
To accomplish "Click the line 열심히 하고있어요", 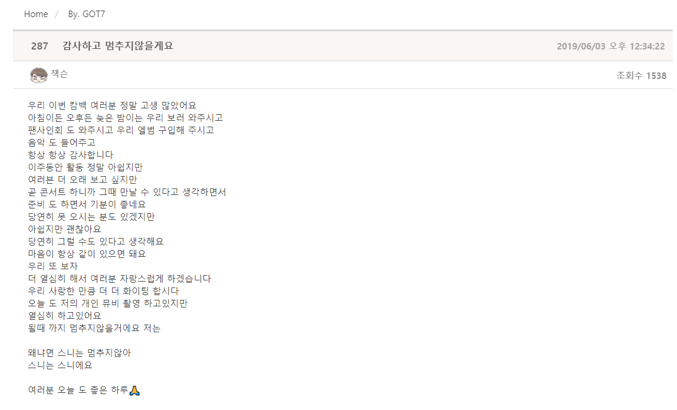I will point(65,316).
